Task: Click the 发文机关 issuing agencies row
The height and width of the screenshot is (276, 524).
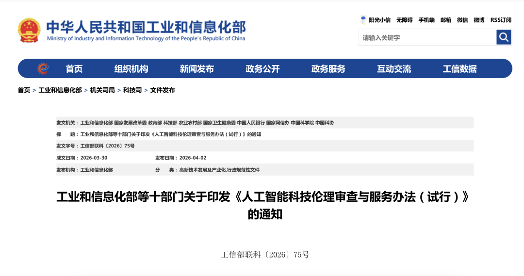Action: (x=265, y=123)
